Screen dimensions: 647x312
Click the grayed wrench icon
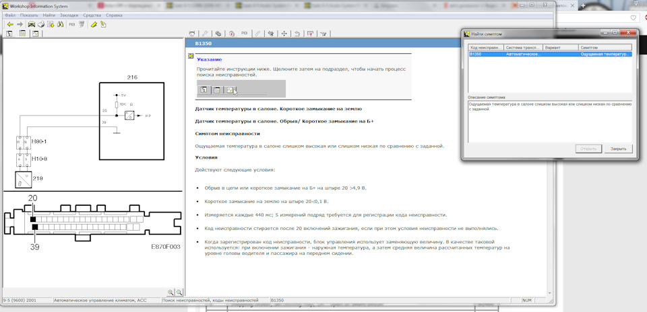205,34
